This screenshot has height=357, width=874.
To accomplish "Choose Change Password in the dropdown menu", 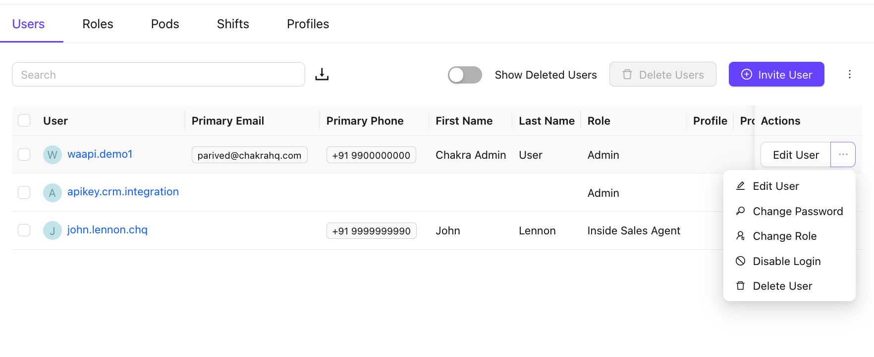I will coord(789,211).
